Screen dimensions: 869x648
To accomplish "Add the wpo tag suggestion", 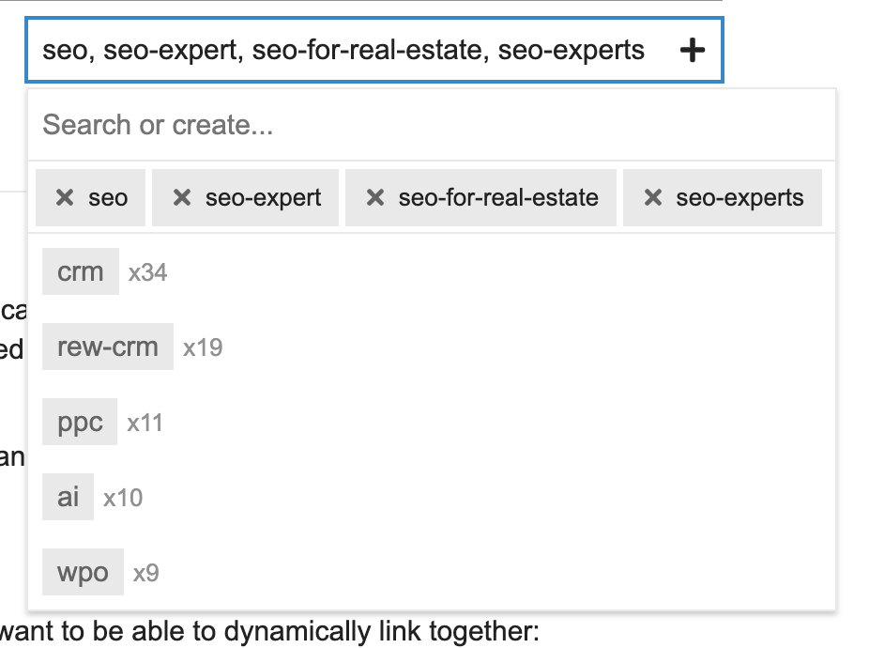I will point(83,573).
